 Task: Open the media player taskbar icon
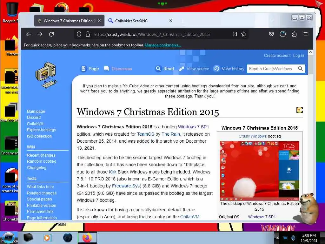pyautogui.click(x=47, y=238)
